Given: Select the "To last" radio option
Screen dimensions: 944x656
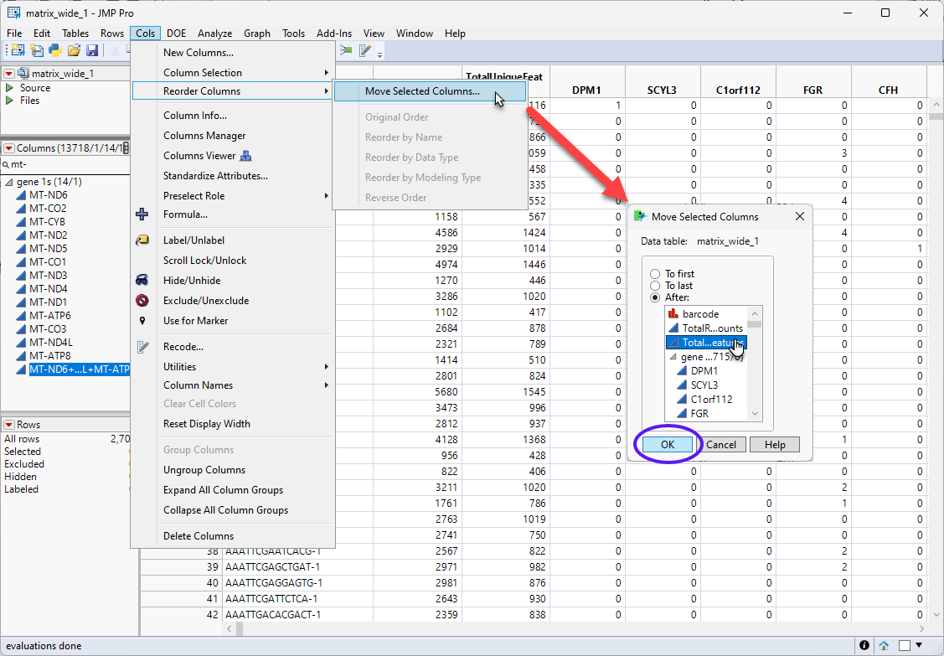Looking at the screenshot, I should pos(656,286).
